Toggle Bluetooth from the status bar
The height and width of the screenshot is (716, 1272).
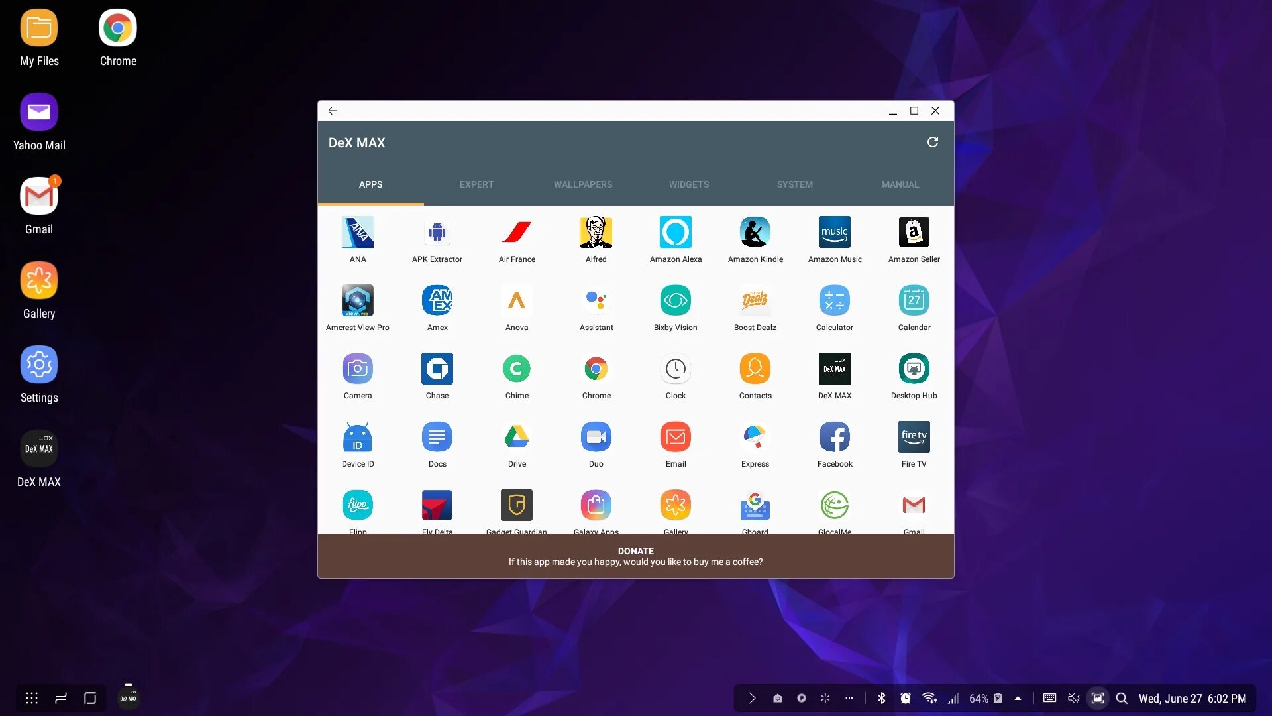click(x=881, y=698)
